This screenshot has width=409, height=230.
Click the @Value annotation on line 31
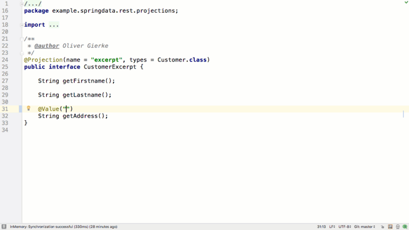(49, 109)
